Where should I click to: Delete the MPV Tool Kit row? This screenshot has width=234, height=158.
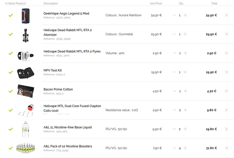pos(227,72)
